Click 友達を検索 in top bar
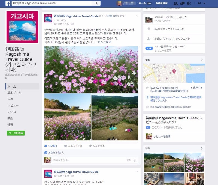This screenshot has height=185, width=218. coord(161,3)
